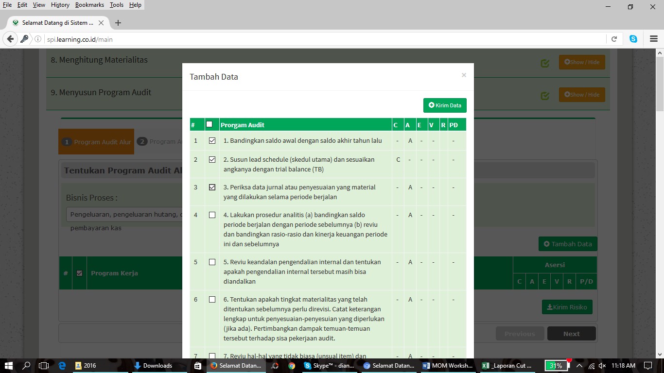
Task: Click the reload page icon
Action: (614, 39)
